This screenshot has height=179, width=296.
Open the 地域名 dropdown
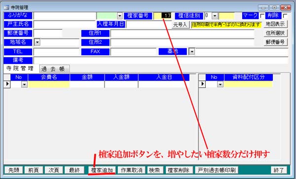(37, 42)
